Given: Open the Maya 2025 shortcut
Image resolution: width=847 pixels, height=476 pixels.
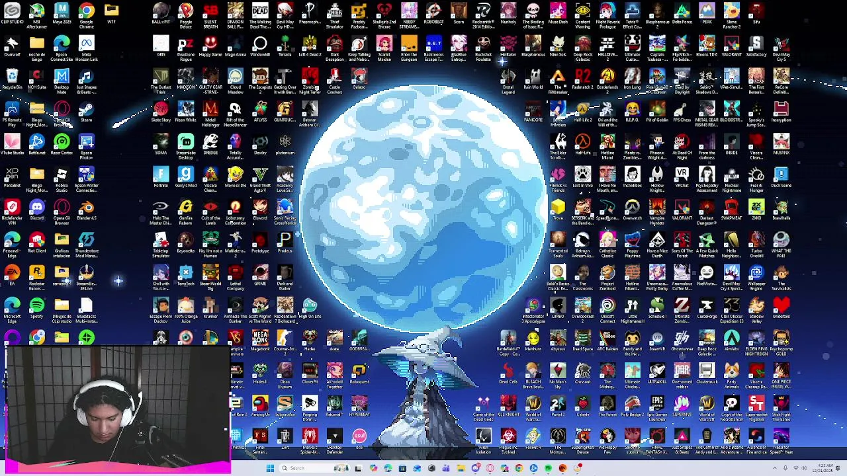Looking at the screenshot, I should 62,14.
